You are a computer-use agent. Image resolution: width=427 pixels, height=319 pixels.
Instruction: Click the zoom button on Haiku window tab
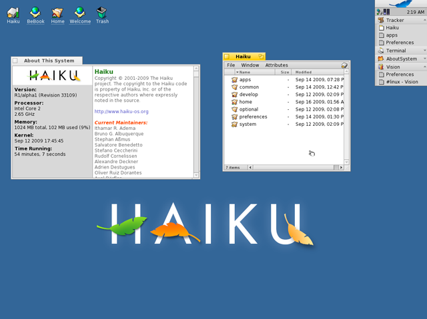(261, 57)
